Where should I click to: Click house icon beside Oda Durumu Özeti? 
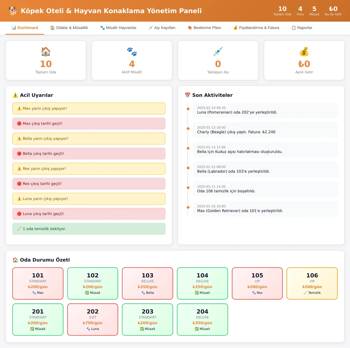[x=15, y=260]
